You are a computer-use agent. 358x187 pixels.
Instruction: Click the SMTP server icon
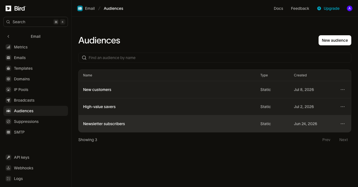point(8,132)
